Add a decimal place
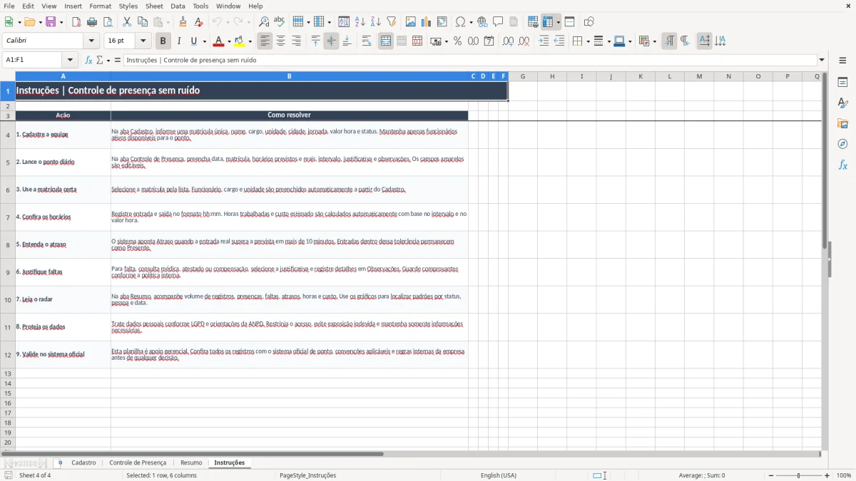 click(508, 41)
